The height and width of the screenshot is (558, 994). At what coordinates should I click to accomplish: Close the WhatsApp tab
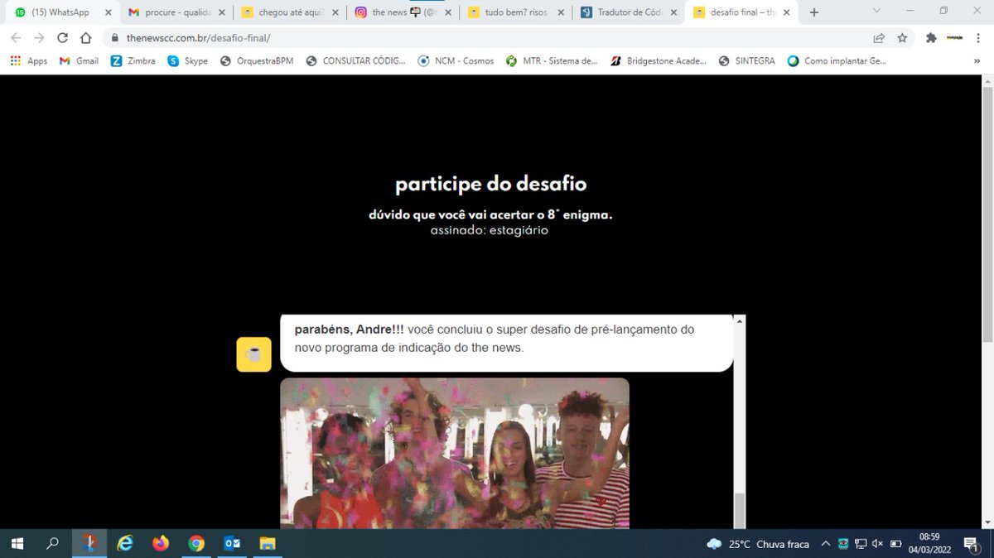click(x=108, y=12)
